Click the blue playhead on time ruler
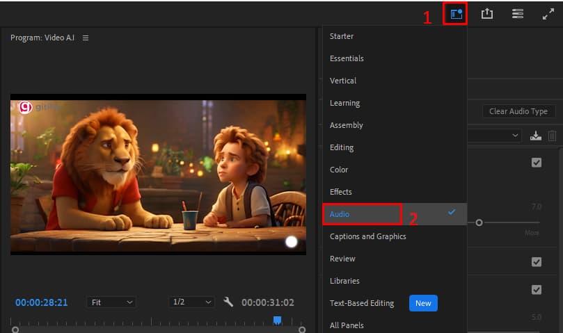Screen dimensions: 563x333 point(277,320)
